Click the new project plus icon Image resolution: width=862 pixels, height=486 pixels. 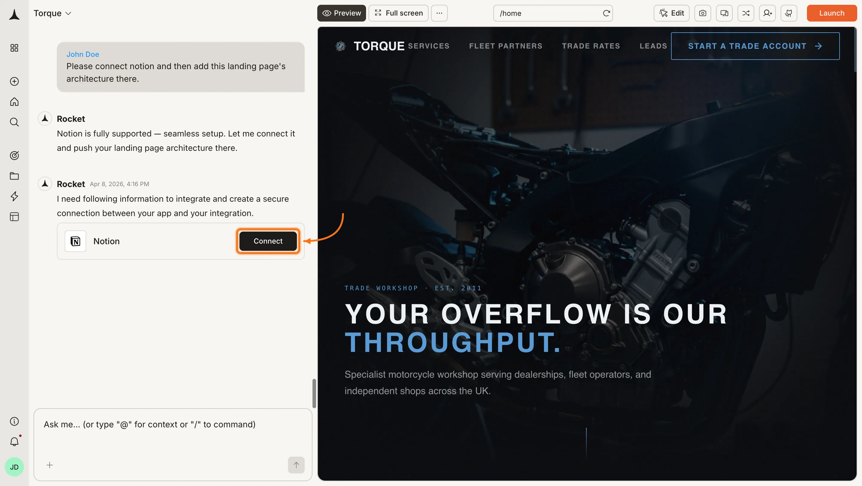click(14, 81)
